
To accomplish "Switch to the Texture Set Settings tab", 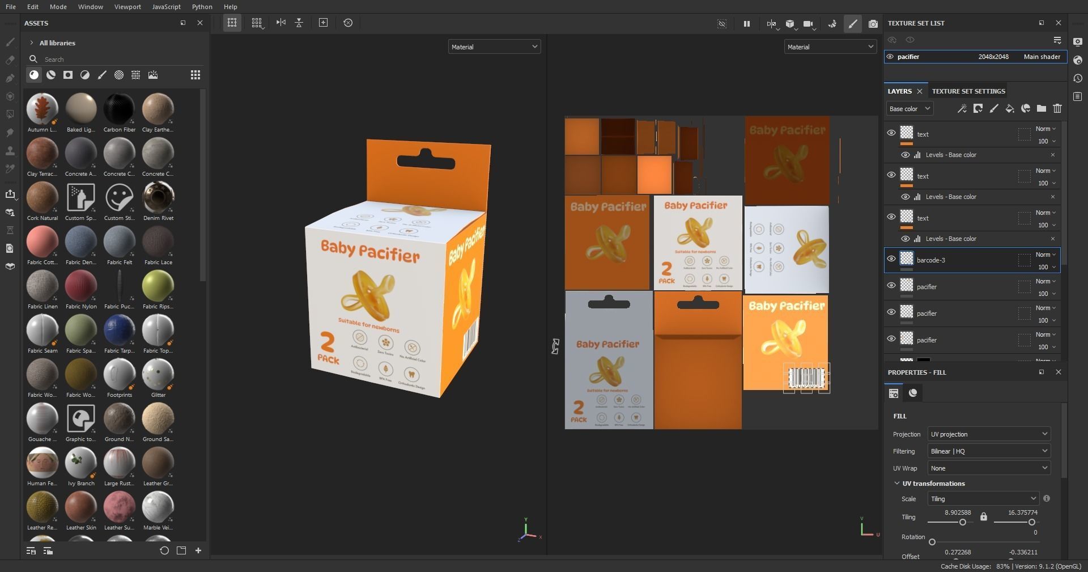I will pos(968,91).
